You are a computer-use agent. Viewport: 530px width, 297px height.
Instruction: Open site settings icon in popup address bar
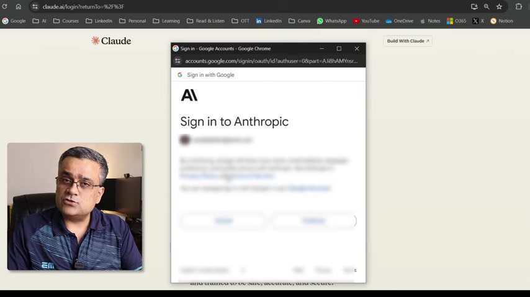(177, 61)
